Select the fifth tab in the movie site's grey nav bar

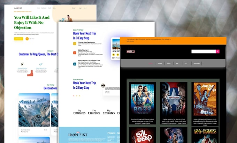tap(186, 63)
